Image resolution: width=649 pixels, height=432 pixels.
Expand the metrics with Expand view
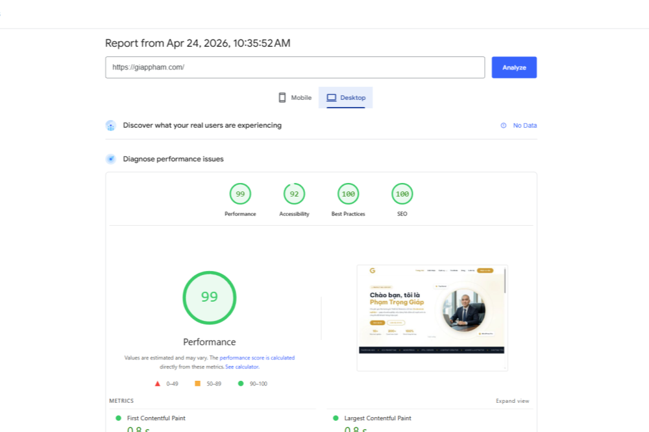(512, 401)
